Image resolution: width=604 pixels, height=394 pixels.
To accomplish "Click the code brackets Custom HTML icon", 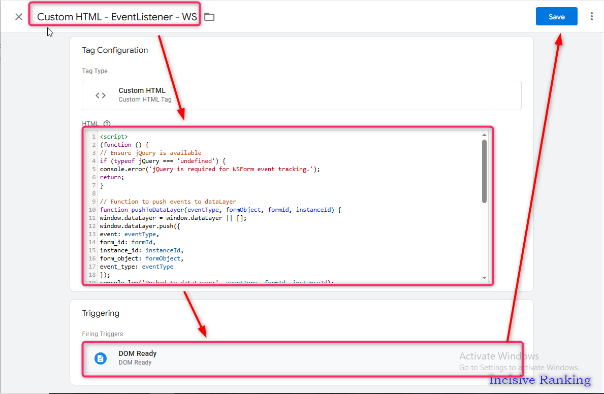I will [101, 95].
